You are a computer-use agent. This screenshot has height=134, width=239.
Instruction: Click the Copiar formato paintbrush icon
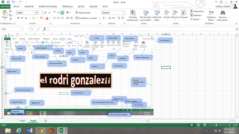10,19
